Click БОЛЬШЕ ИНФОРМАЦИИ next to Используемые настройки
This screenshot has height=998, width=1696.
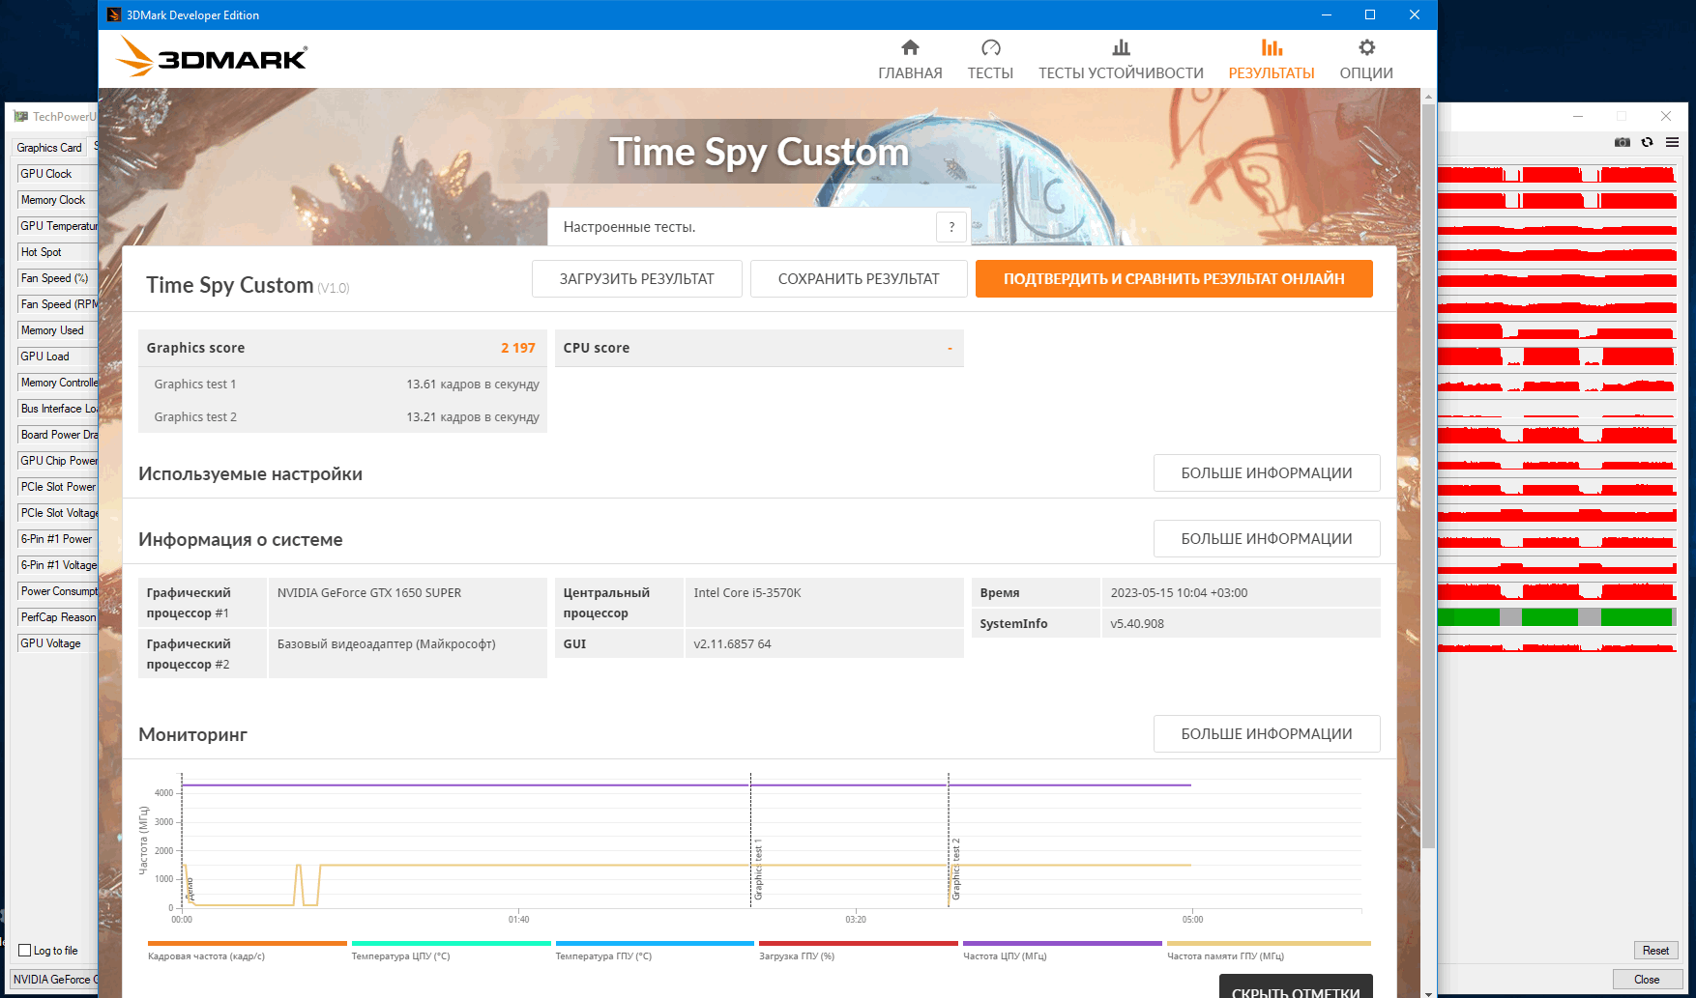point(1267,473)
